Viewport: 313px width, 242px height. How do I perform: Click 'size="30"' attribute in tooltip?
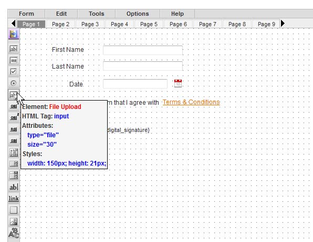pos(42,145)
